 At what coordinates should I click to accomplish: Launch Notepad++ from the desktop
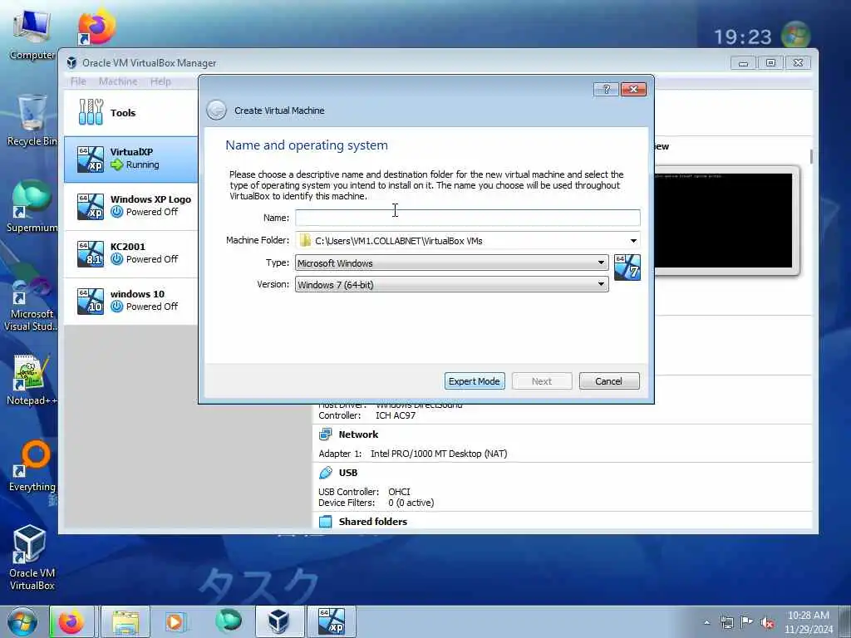tap(32, 380)
